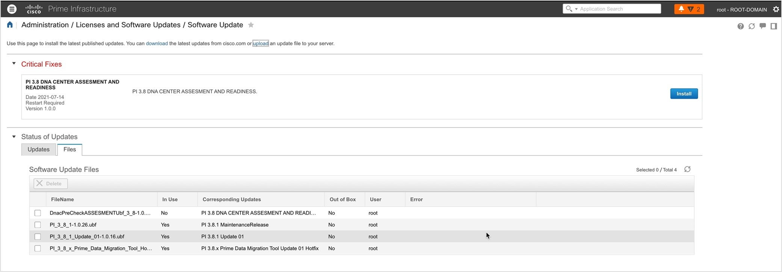Click the 'PI_3_8_1-1.0.26.ubf' file name
The image size is (782, 272).
coord(73,225)
